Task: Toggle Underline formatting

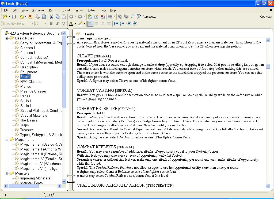Action: (x=63, y=24)
